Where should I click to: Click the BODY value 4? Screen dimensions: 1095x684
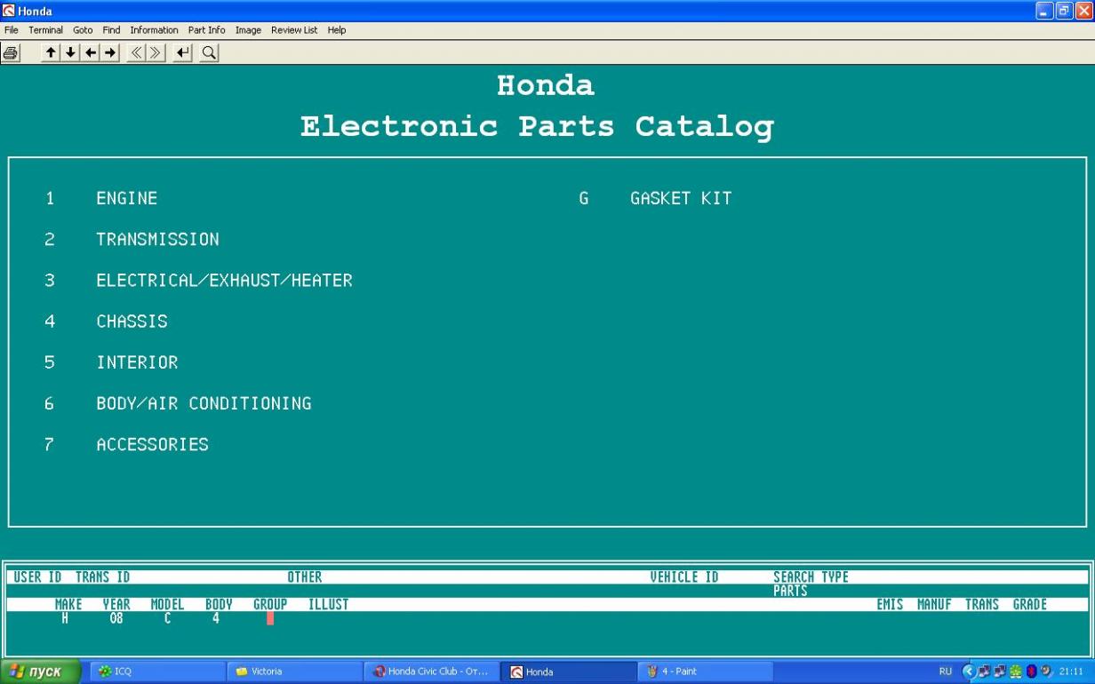pyautogui.click(x=216, y=618)
